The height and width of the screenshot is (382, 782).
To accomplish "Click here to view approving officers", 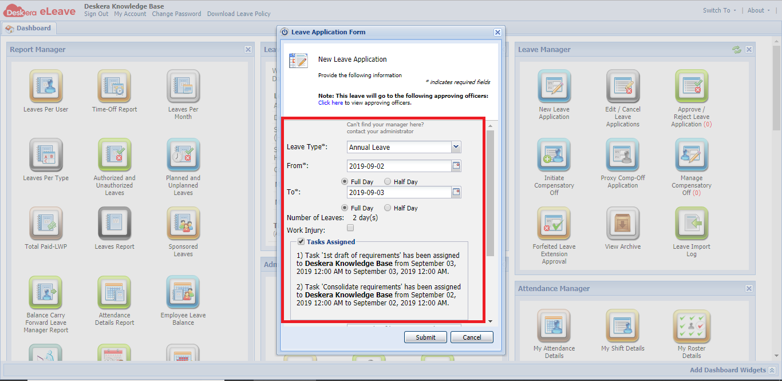I will (330, 102).
